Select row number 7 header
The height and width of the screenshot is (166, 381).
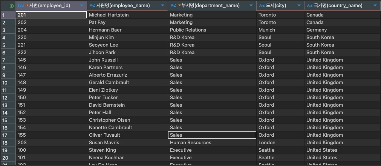point(8,60)
